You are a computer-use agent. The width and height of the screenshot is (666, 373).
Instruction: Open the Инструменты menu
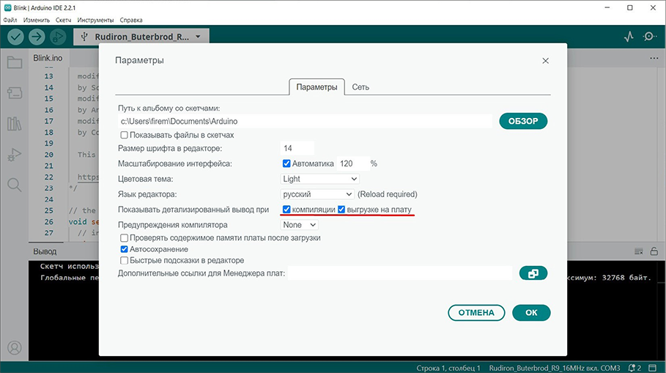point(95,20)
